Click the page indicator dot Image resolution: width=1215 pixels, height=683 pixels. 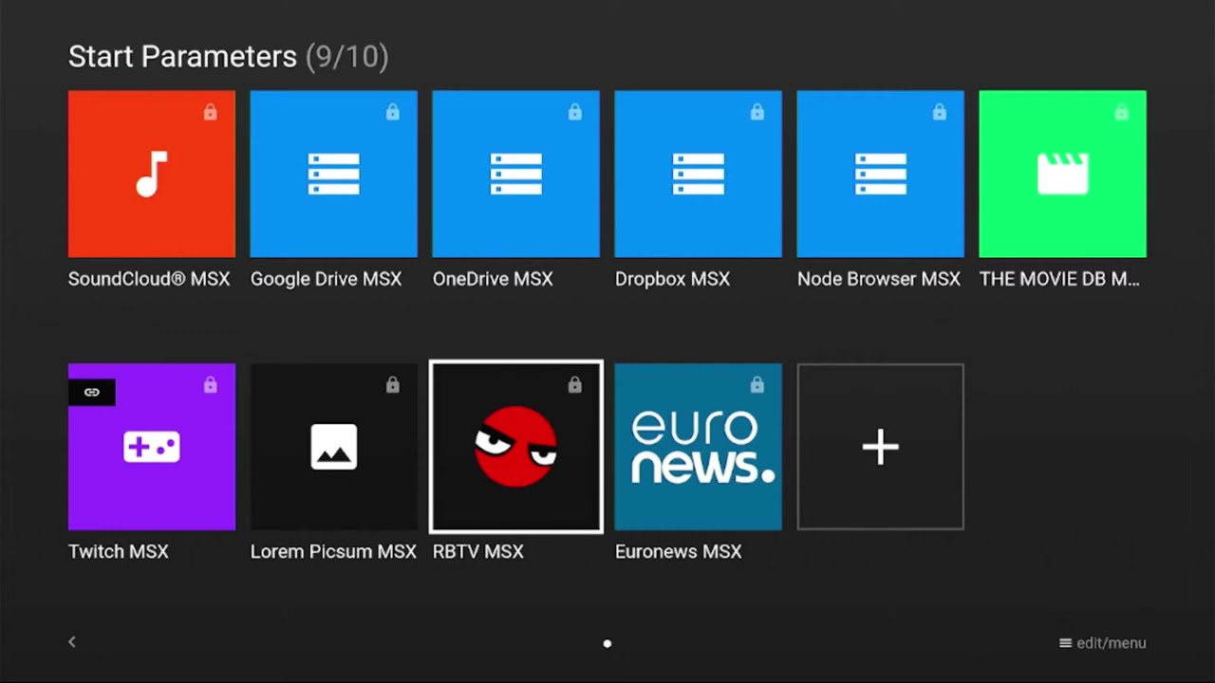pyautogui.click(x=607, y=643)
